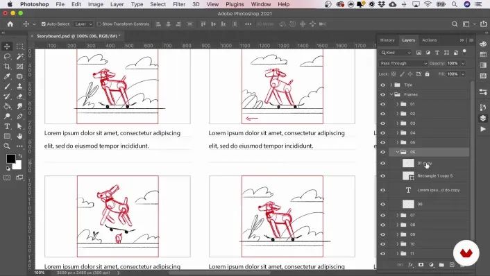Hide the Lorem ipsum text layer
Viewport: 490px width, 276px height.
(x=383, y=190)
